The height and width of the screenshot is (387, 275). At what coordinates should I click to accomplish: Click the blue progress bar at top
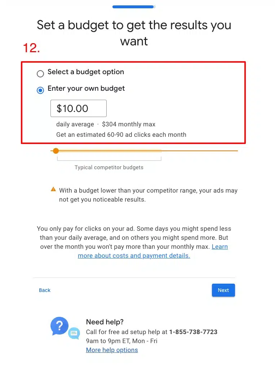(134, 7)
